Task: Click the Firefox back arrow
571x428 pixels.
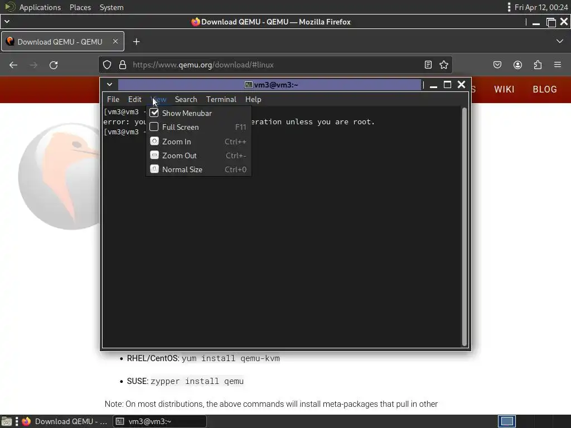Action: coord(13,65)
